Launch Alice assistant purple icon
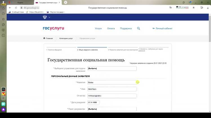211x118 pixels. [x=3, y=110]
